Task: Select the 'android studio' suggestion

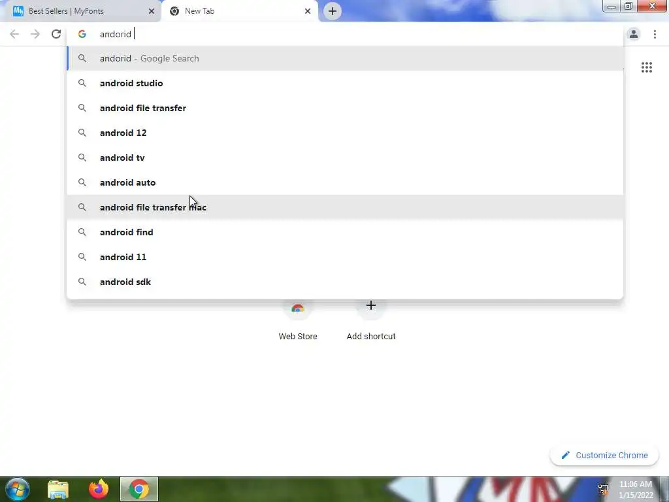Action: (345, 83)
